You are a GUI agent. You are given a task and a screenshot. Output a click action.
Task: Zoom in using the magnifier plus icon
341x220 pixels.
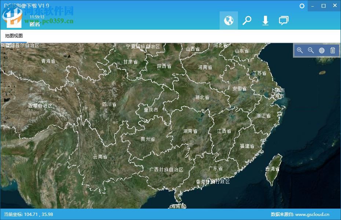point(300,50)
